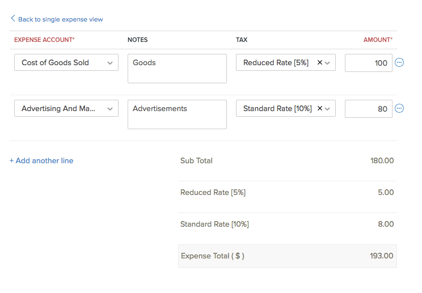
Task: Add another line to the expense
Action: 41,160
